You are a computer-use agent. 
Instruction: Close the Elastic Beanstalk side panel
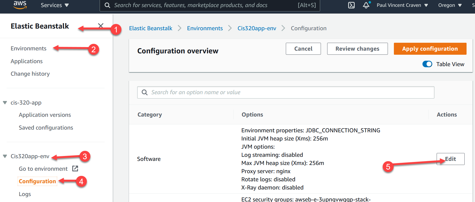[101, 26]
